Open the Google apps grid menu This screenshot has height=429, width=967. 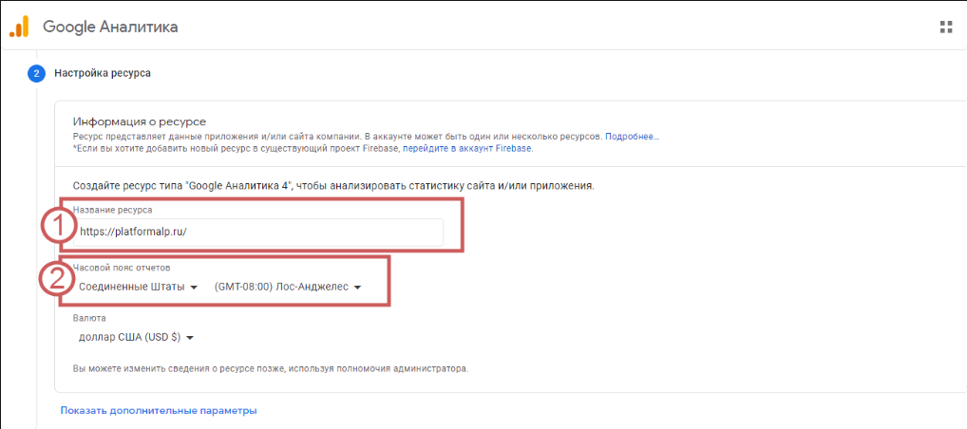[945, 27]
